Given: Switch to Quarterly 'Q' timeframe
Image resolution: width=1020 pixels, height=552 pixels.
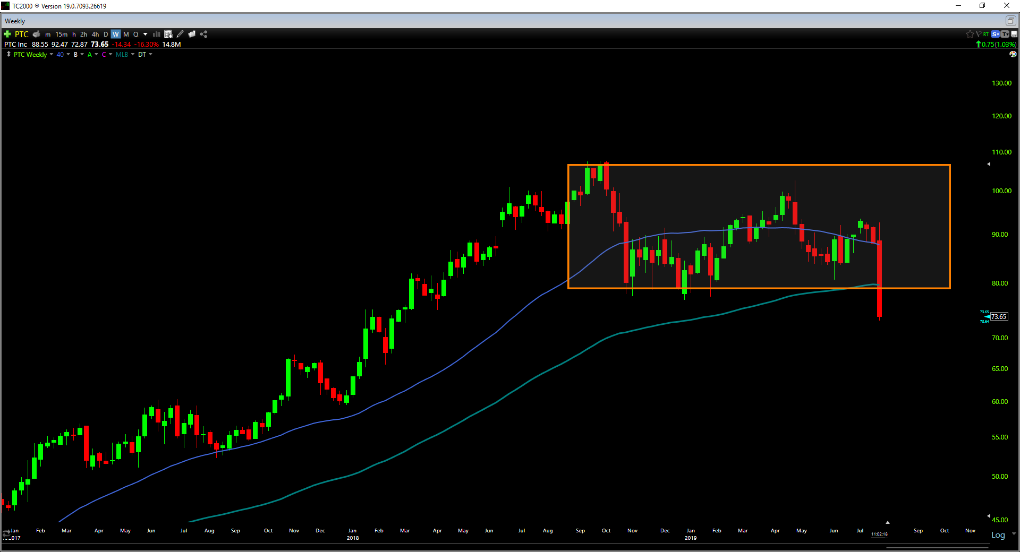Looking at the screenshot, I should pos(136,34).
